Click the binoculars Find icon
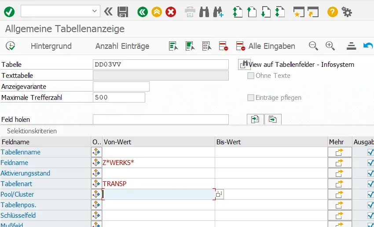The height and width of the screenshot is (227, 374). coord(204,12)
